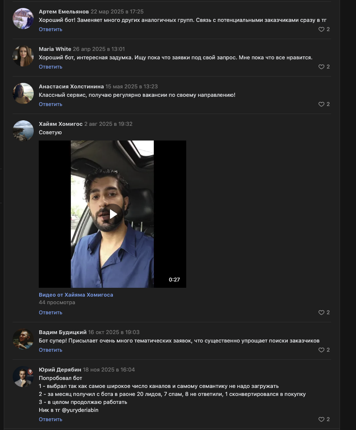Image resolution: width=356 pixels, height=430 pixels.
Task: Like Юрий Дерябин's comment
Action: pos(321,419)
